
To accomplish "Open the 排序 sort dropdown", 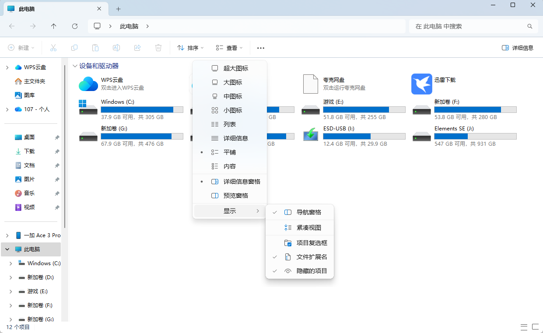I will pyautogui.click(x=190, y=48).
